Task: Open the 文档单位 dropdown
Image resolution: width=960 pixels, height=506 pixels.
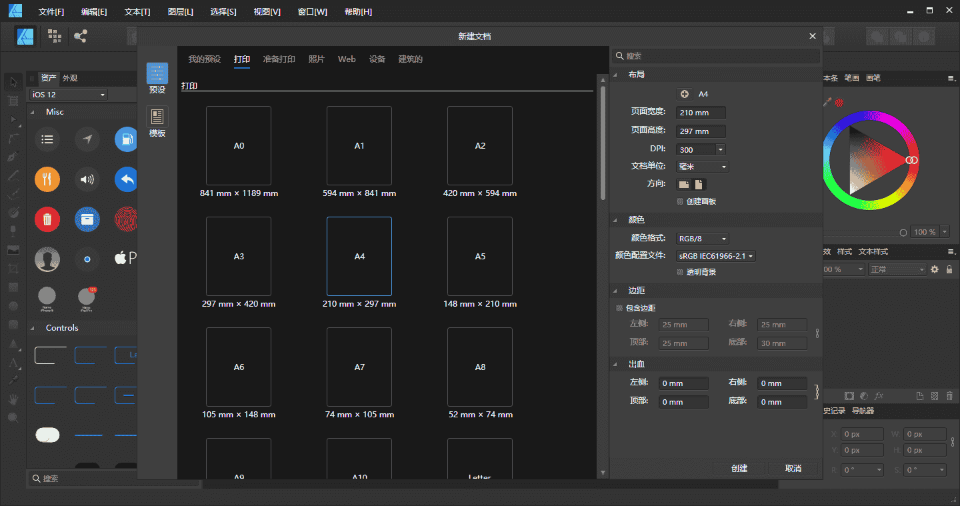Action: click(703, 167)
